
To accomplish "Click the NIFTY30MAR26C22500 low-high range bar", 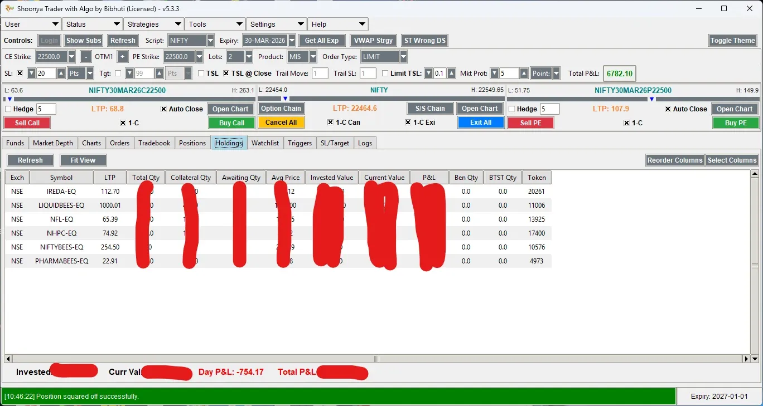I will coord(129,99).
